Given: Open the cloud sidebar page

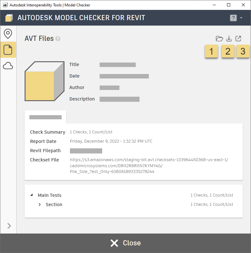Looking at the screenshot, I should click(8, 66).
